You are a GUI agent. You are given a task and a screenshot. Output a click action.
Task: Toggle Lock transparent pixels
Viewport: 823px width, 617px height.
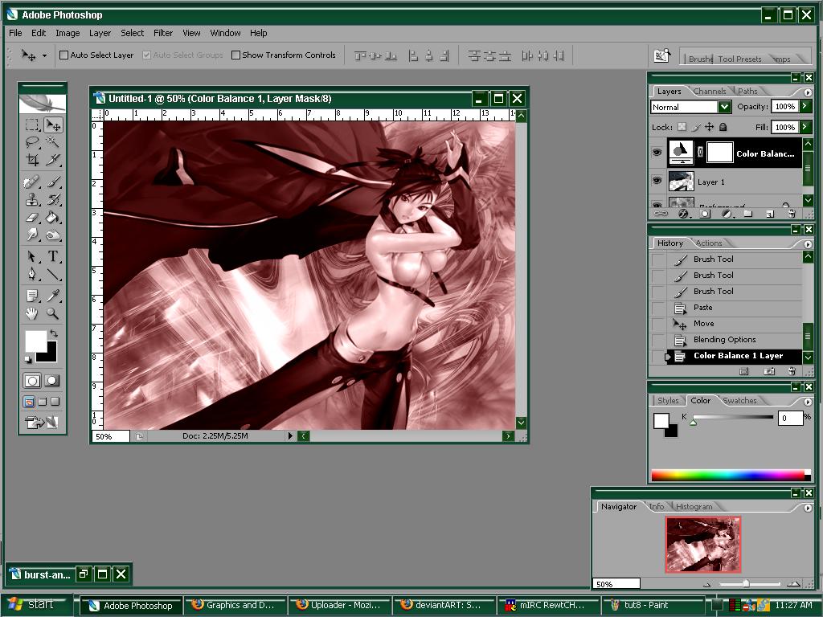682,126
